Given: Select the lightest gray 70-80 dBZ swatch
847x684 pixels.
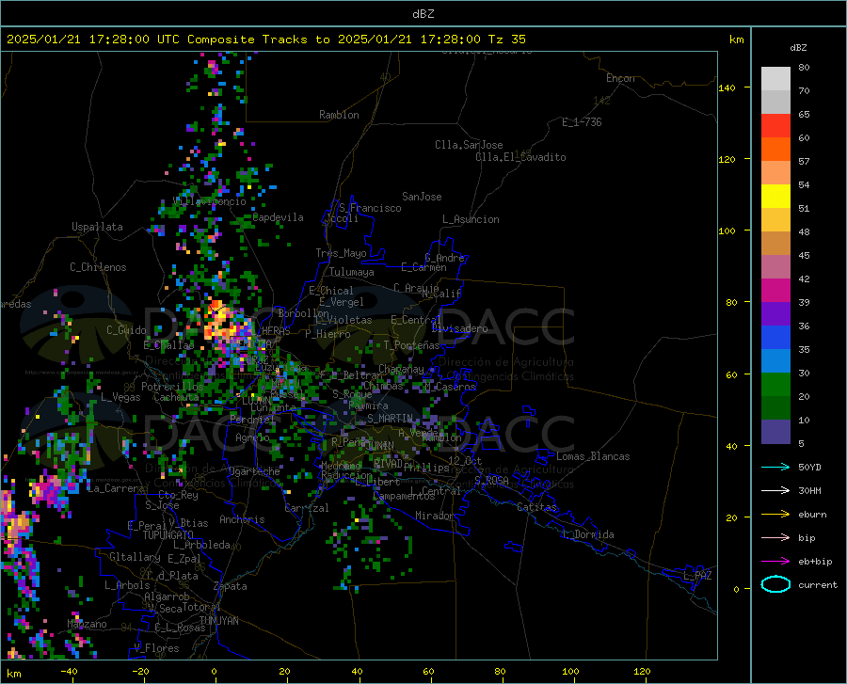Looking at the screenshot, I should coord(775,79).
